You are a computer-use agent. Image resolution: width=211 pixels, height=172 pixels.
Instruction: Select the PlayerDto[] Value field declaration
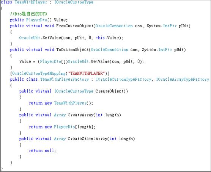click(39, 20)
